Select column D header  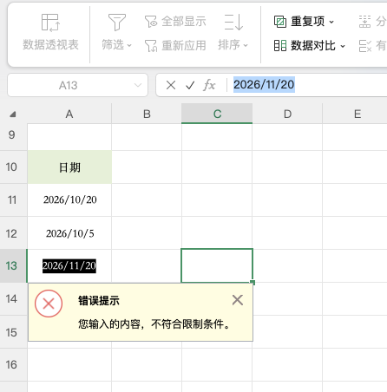287,114
